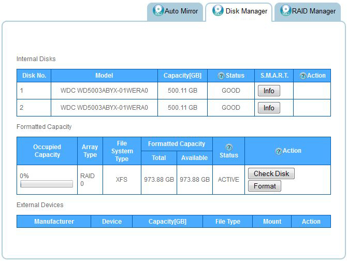Click the total 973.88 GB value
347x262 pixels.
tap(159, 180)
